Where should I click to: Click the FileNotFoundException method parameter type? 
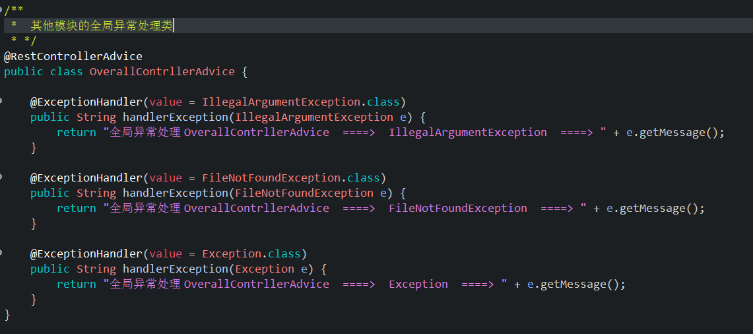(304, 193)
